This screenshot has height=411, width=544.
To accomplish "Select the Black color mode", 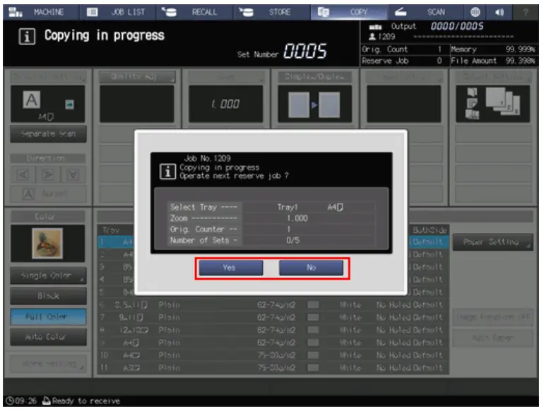I will click(x=48, y=296).
